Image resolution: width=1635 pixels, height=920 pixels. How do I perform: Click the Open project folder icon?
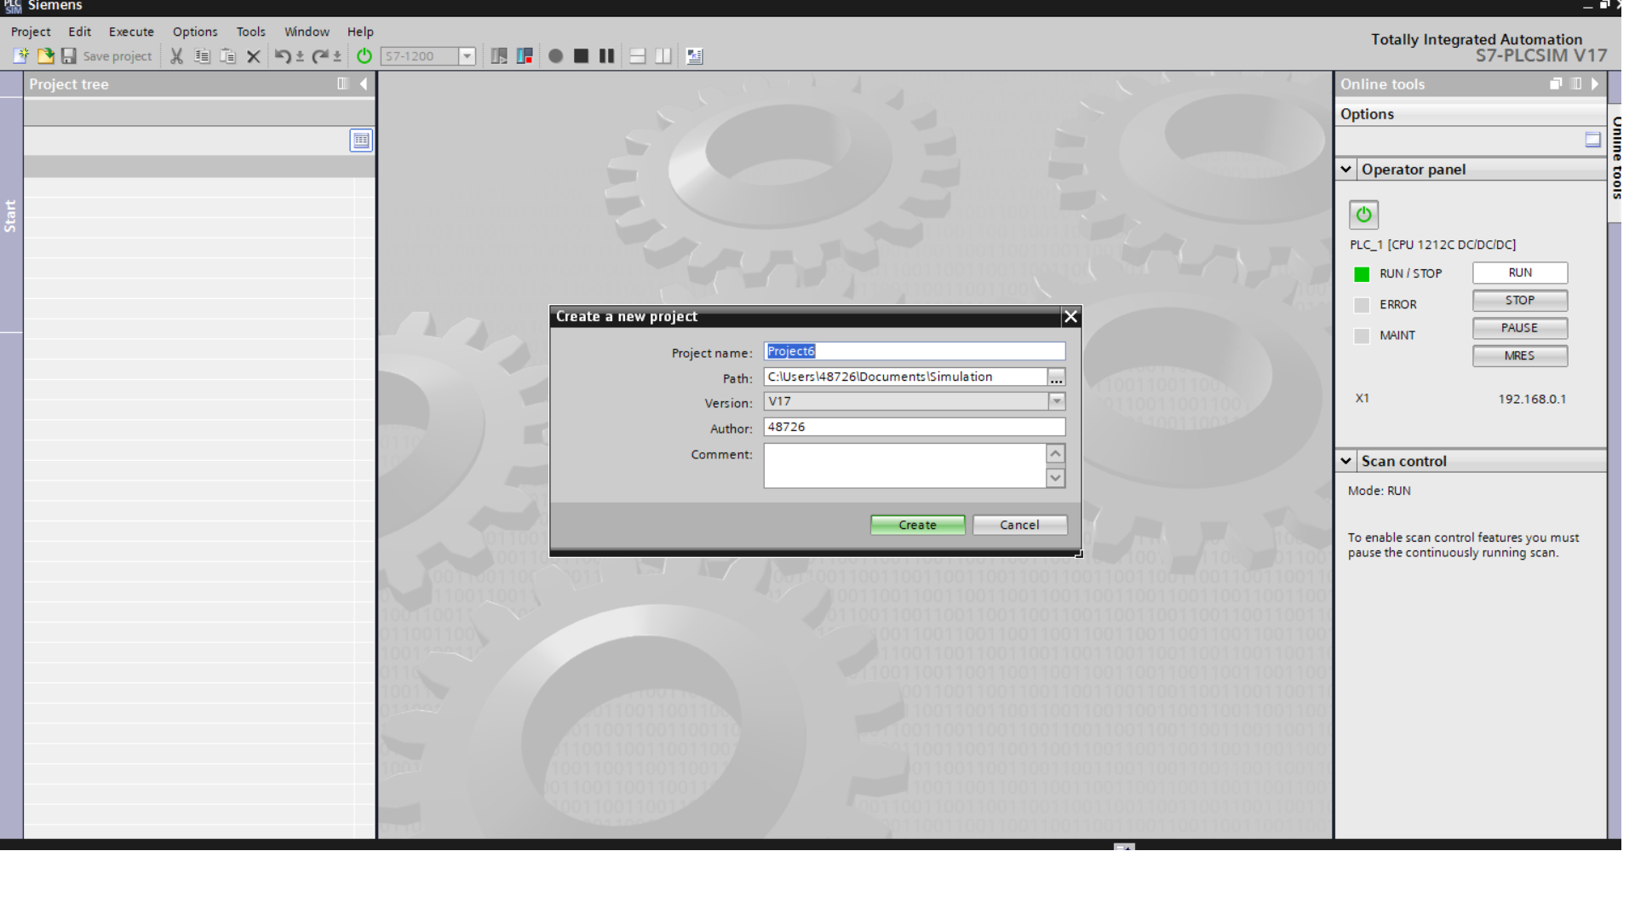pyautogui.click(x=45, y=56)
